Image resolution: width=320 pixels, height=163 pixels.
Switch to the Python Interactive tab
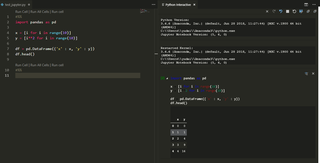(178, 4)
